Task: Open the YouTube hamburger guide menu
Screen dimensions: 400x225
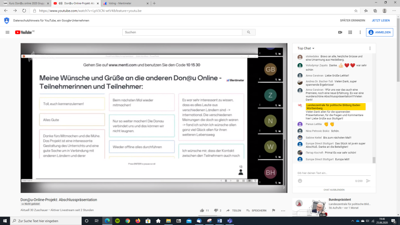Action: (x=7, y=32)
